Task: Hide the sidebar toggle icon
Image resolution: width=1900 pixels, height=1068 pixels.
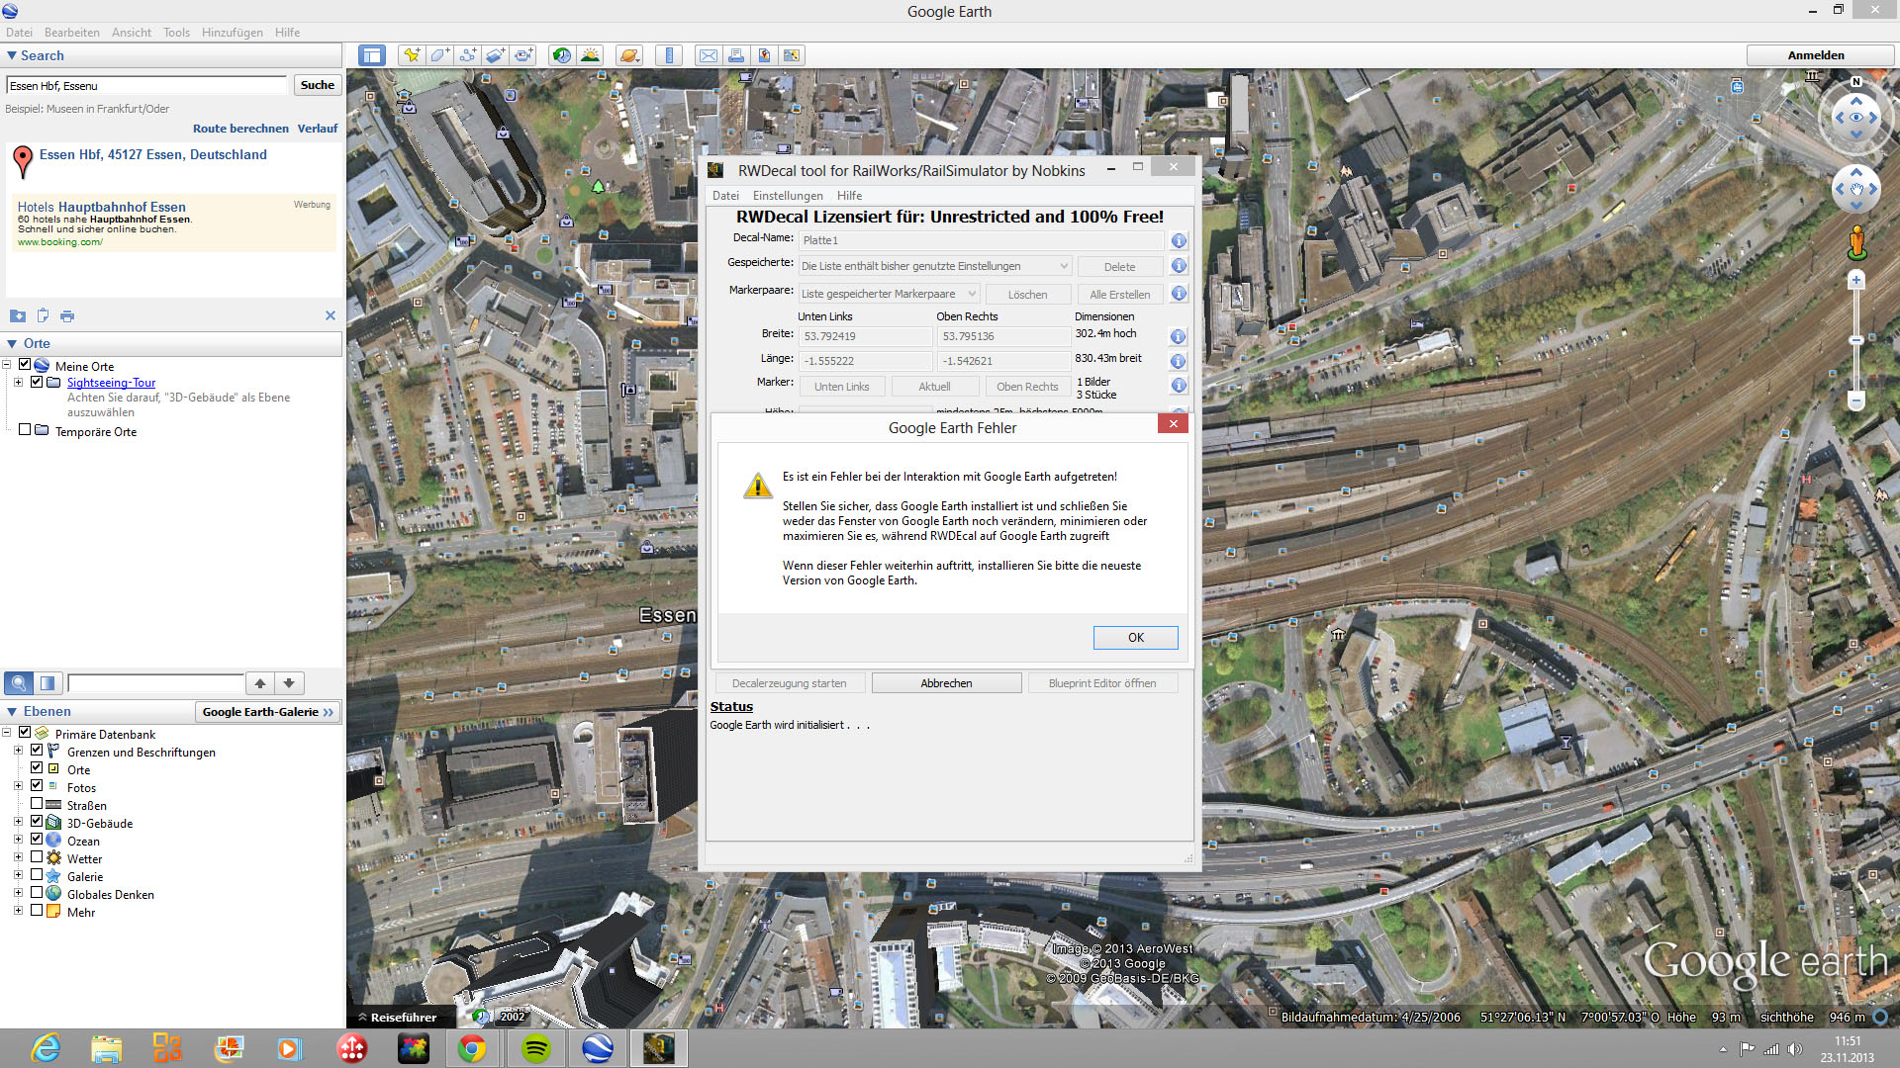Action: (x=372, y=55)
